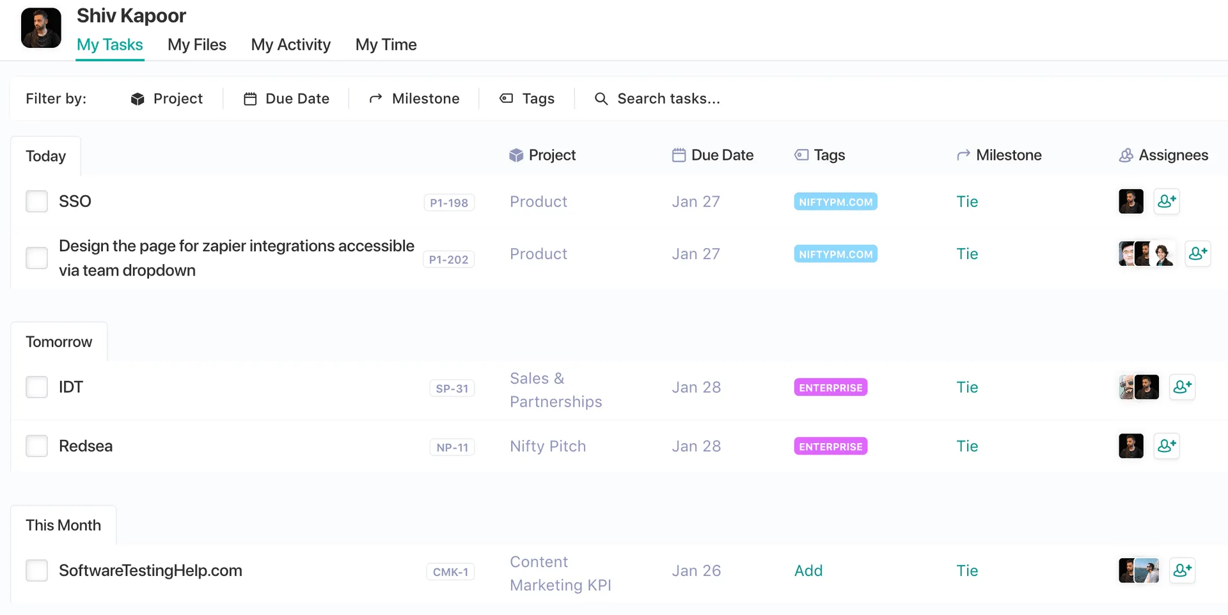Add an assignee to the Redsea task
Image resolution: width=1228 pixels, height=615 pixels.
point(1167,446)
